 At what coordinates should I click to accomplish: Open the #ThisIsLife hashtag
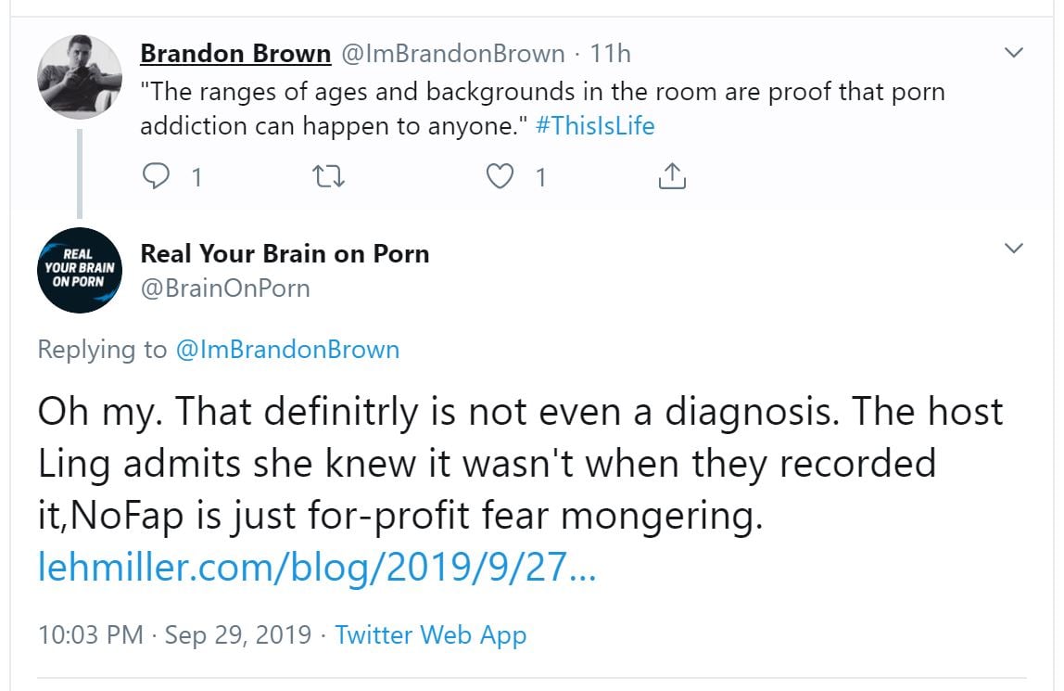(595, 125)
